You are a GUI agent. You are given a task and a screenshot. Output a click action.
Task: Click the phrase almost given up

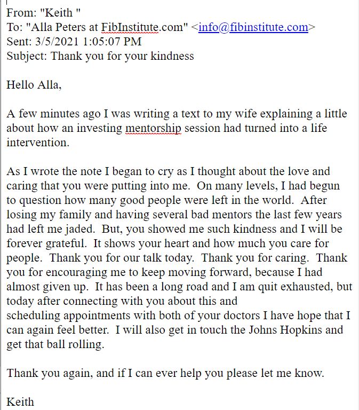click(x=47, y=287)
